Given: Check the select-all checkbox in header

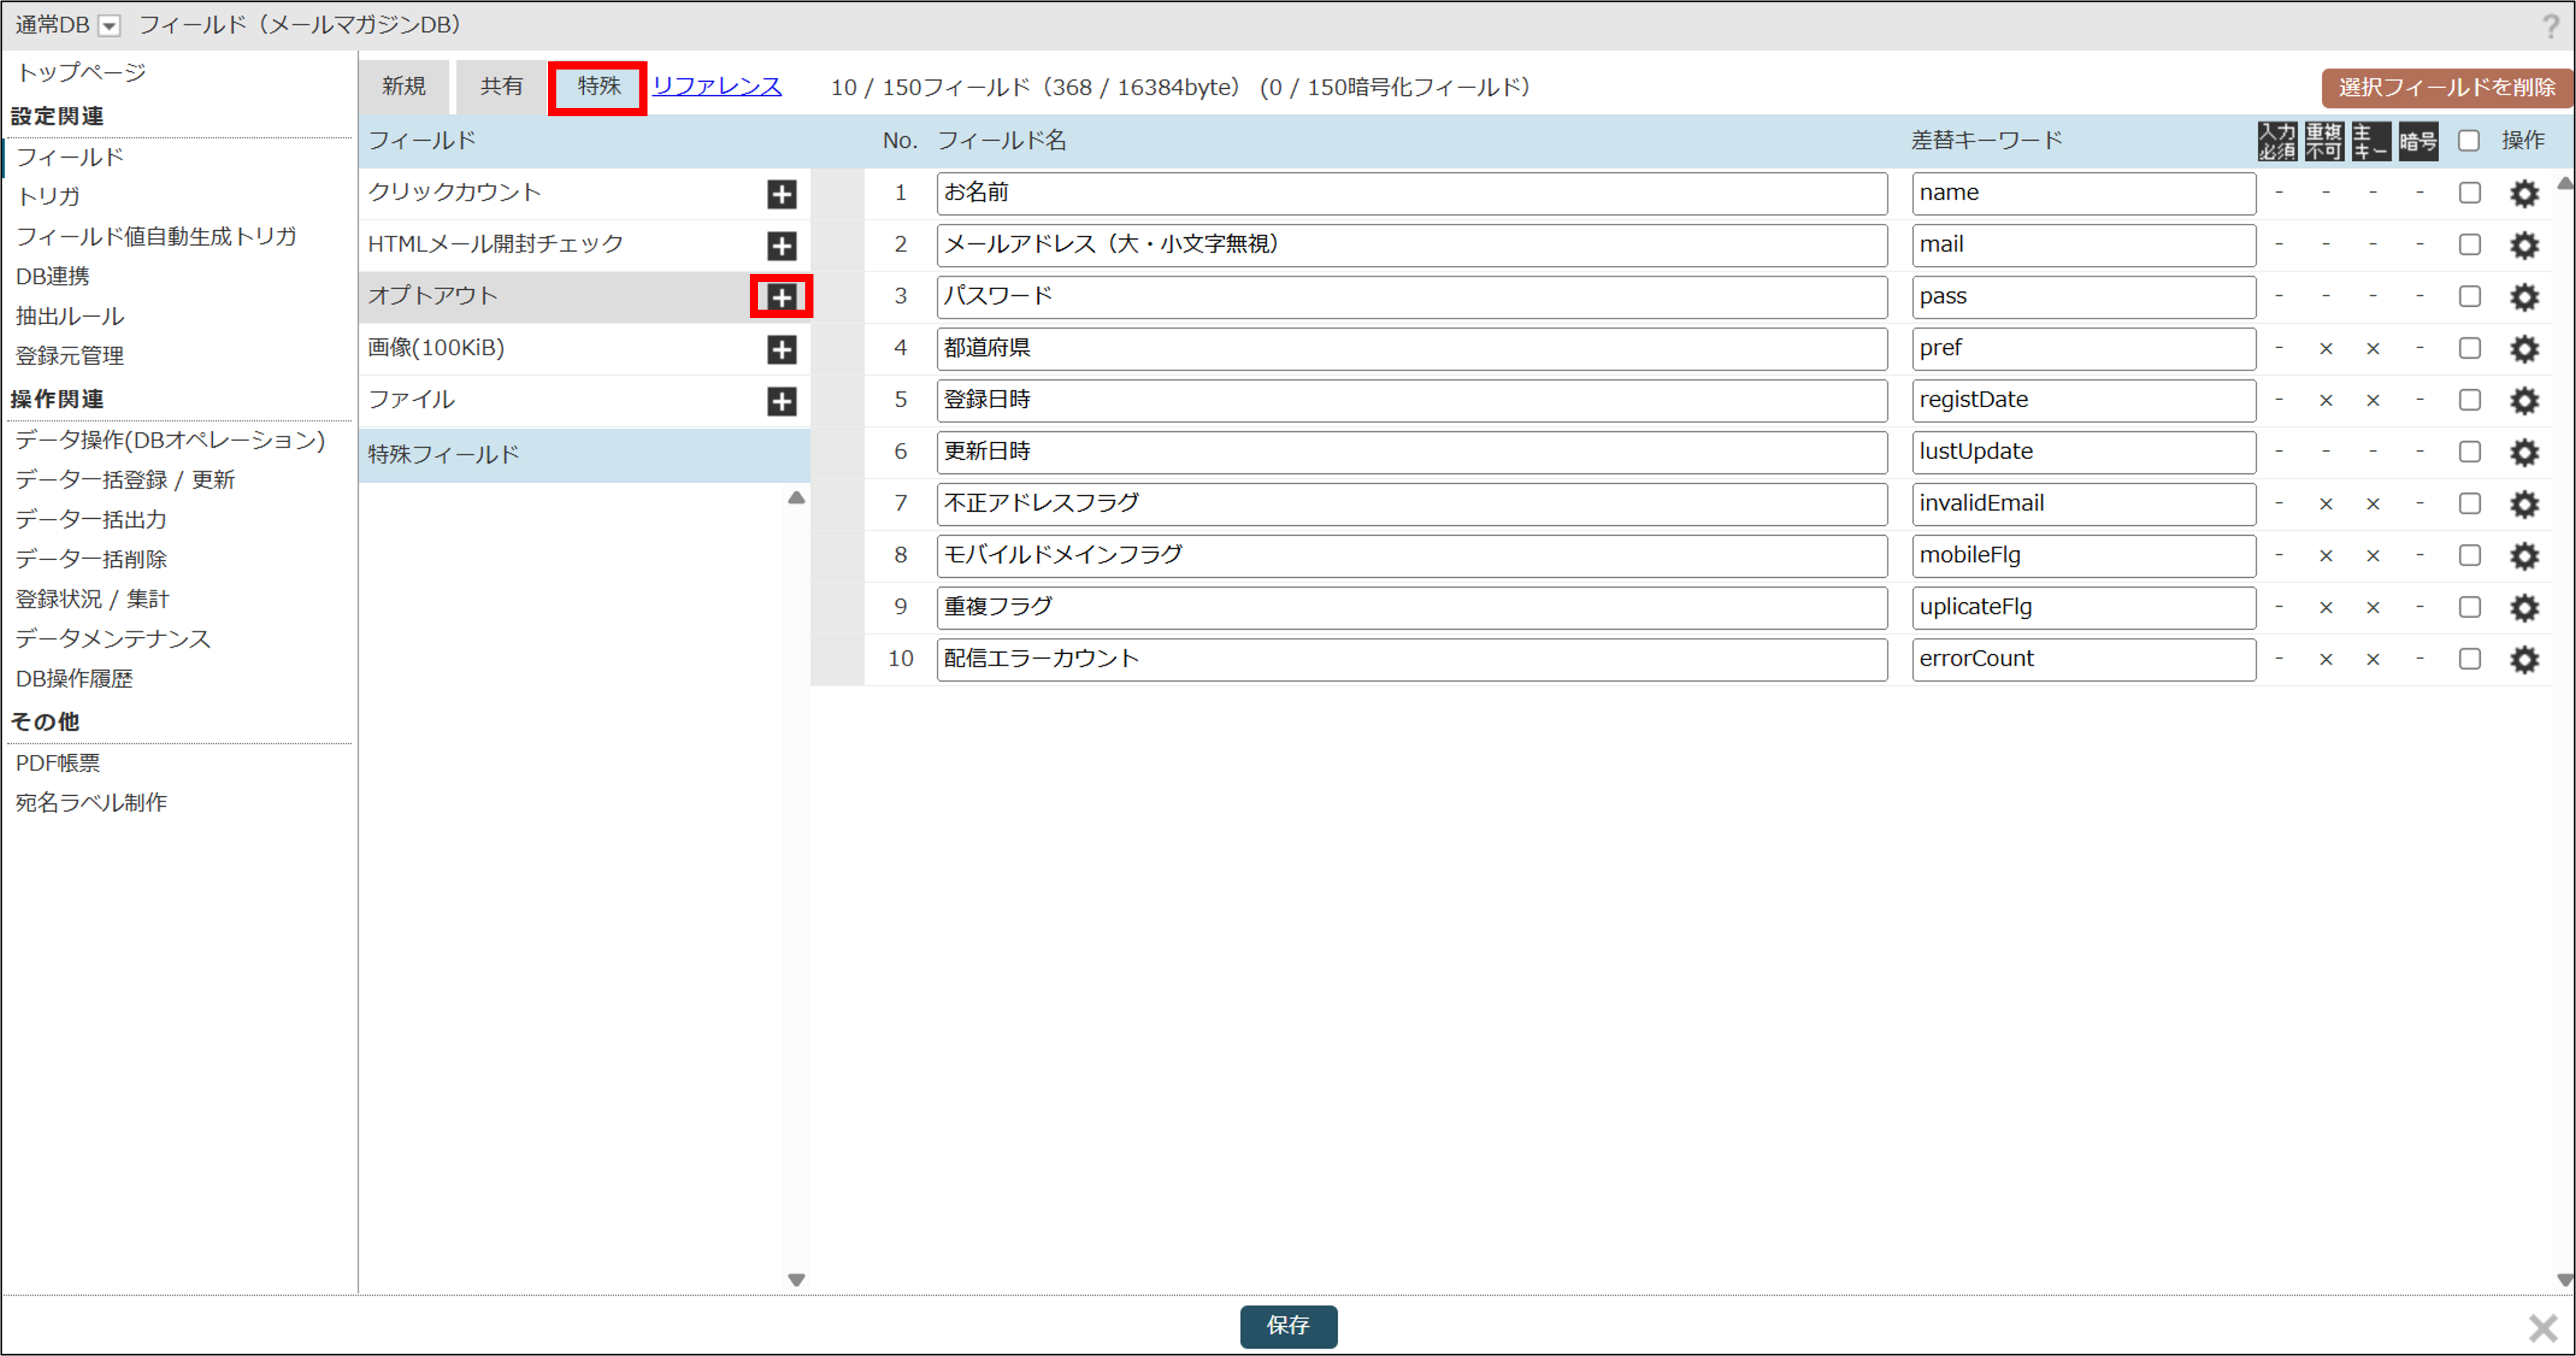Looking at the screenshot, I should coord(2469,141).
